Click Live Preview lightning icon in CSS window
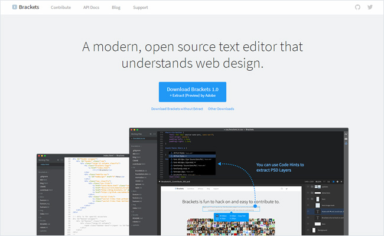384x236 pixels. [x=346, y=135]
